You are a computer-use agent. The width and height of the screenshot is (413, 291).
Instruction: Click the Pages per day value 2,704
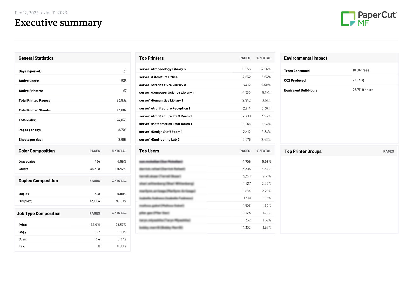point(123,130)
